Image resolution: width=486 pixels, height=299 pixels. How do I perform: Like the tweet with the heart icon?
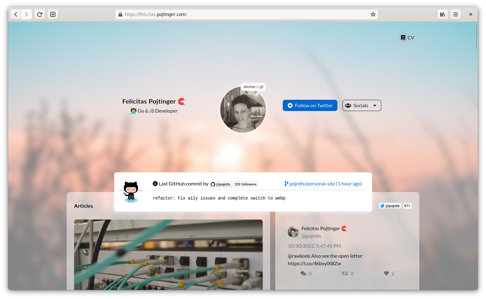(386, 273)
